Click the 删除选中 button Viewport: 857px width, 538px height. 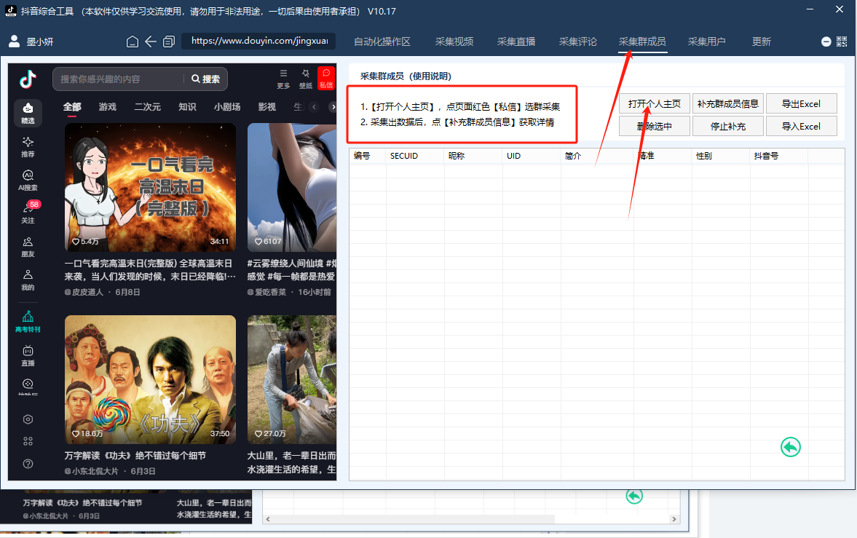pyautogui.click(x=655, y=126)
